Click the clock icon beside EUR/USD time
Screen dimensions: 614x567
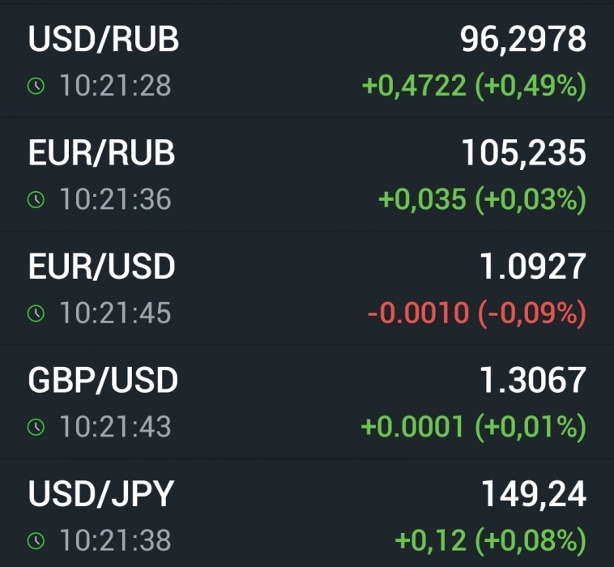(x=36, y=313)
